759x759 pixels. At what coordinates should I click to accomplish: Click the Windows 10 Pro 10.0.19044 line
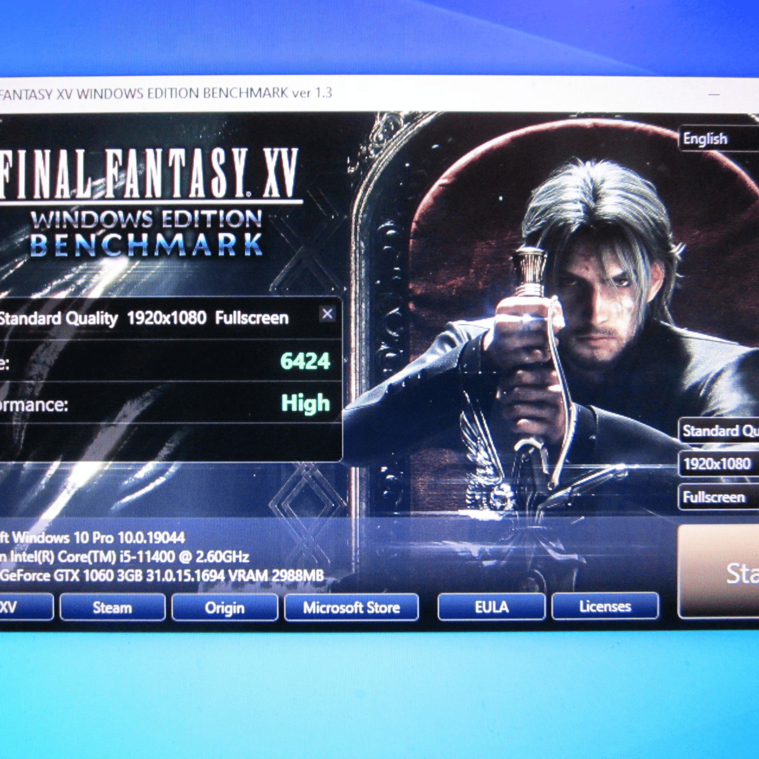click(92, 537)
